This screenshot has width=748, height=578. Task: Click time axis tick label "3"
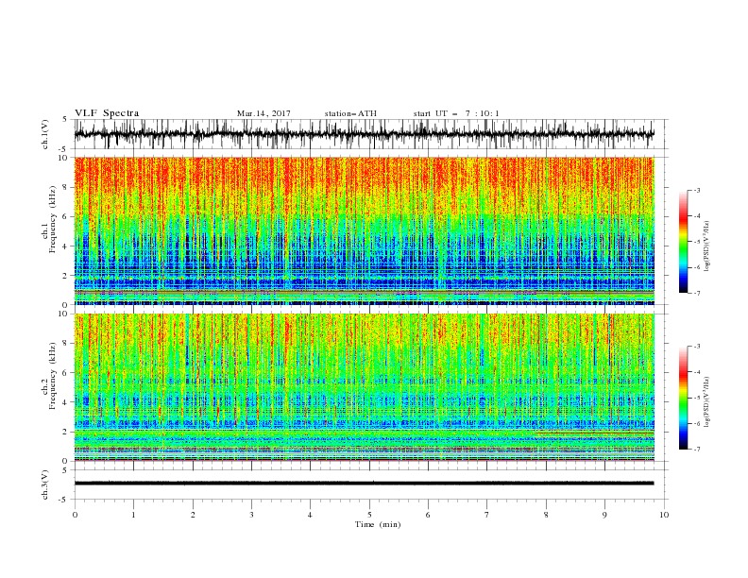tap(251, 515)
